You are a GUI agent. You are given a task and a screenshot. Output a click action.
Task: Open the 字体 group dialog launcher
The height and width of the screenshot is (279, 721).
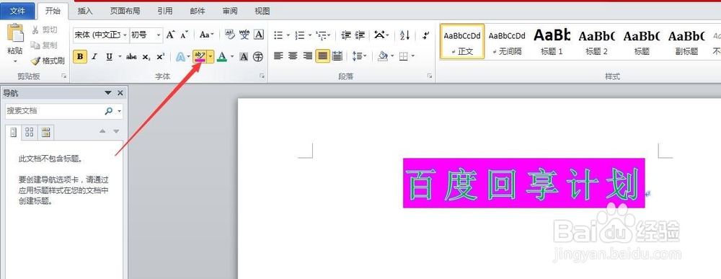pyautogui.click(x=262, y=76)
